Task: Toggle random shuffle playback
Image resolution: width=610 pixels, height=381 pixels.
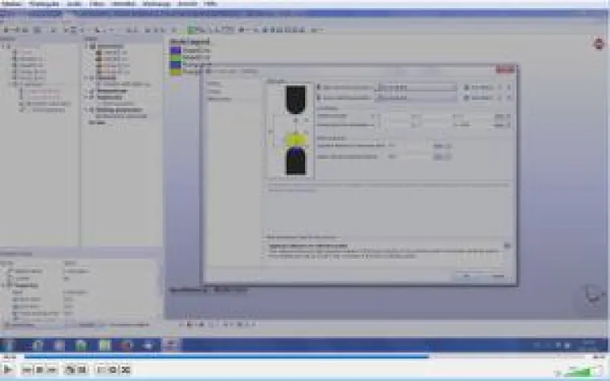Action: pyautogui.click(x=125, y=371)
